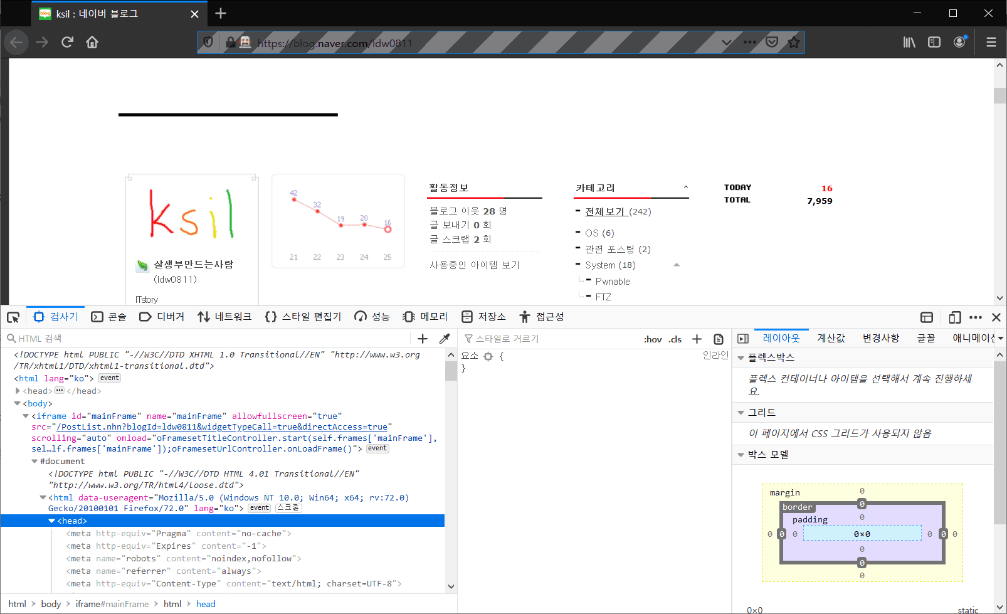
Task: Collapse the 박스 모델 section
Action: [741, 455]
